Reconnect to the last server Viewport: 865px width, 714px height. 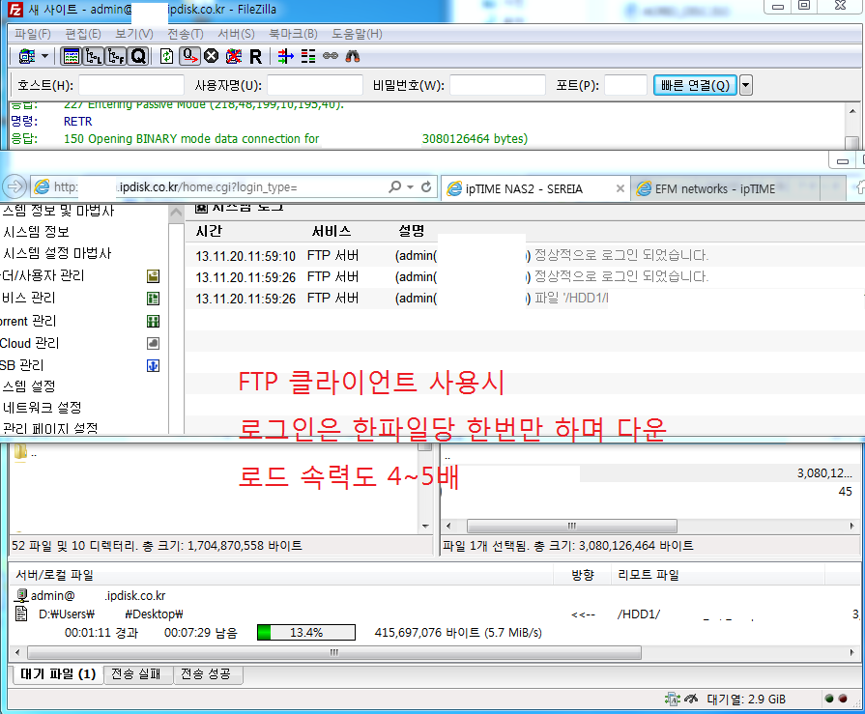click(255, 56)
